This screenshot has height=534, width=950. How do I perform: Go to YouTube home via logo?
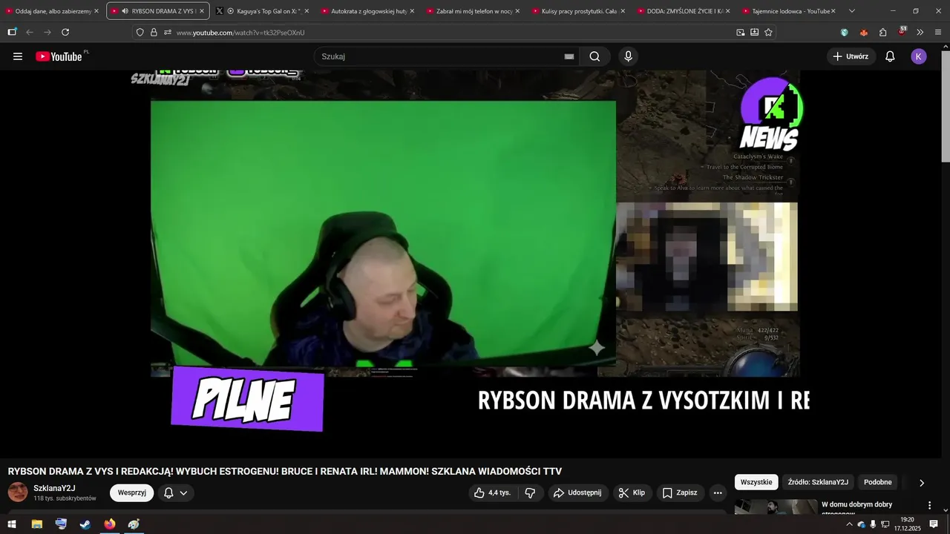click(59, 56)
